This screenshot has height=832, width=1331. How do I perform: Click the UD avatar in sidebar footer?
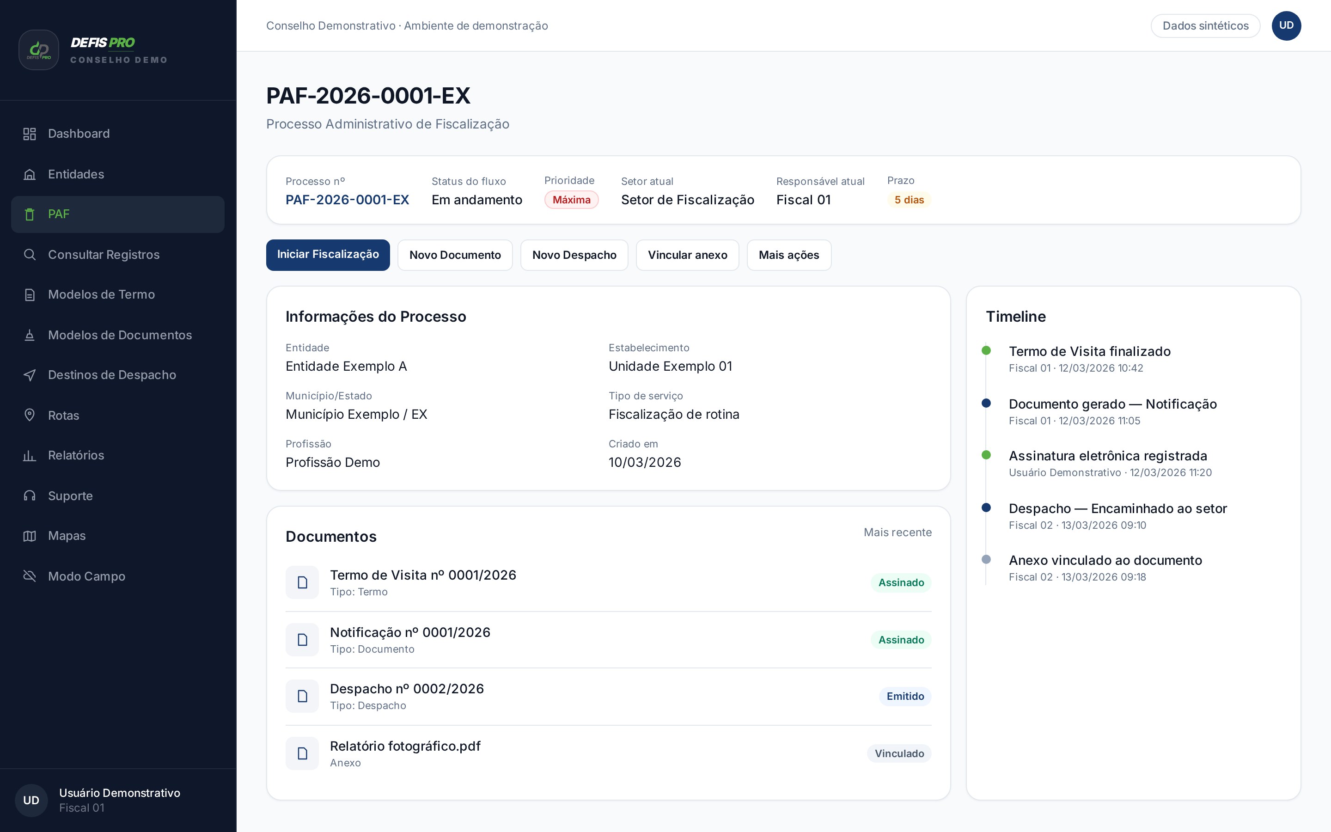point(31,800)
